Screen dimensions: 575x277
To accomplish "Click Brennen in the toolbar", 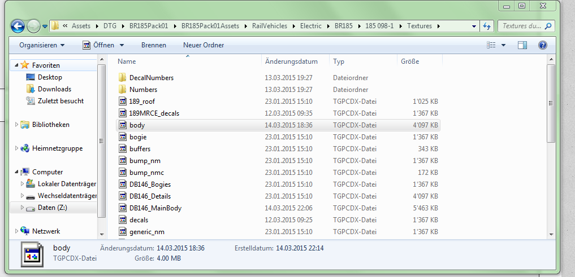I will pos(154,45).
